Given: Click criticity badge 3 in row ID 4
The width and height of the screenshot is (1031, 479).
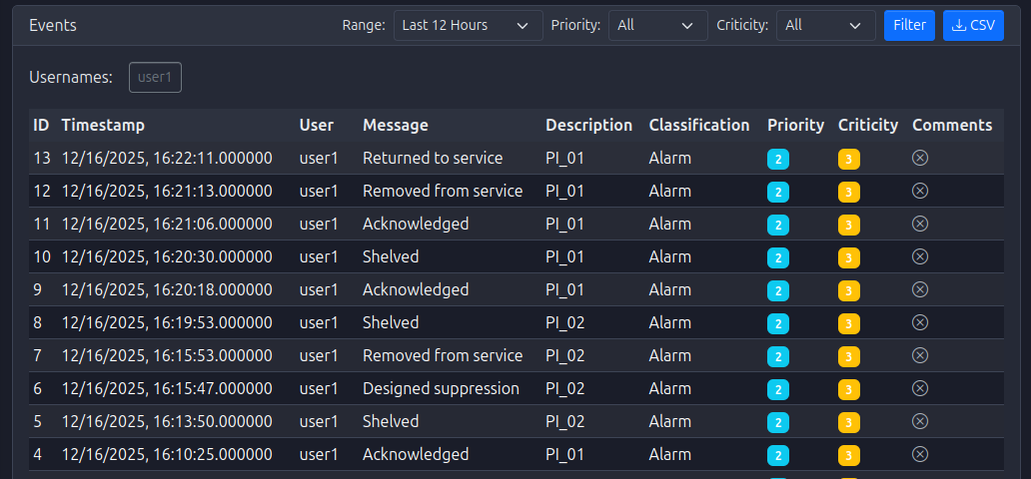Looking at the screenshot, I should (x=848, y=455).
